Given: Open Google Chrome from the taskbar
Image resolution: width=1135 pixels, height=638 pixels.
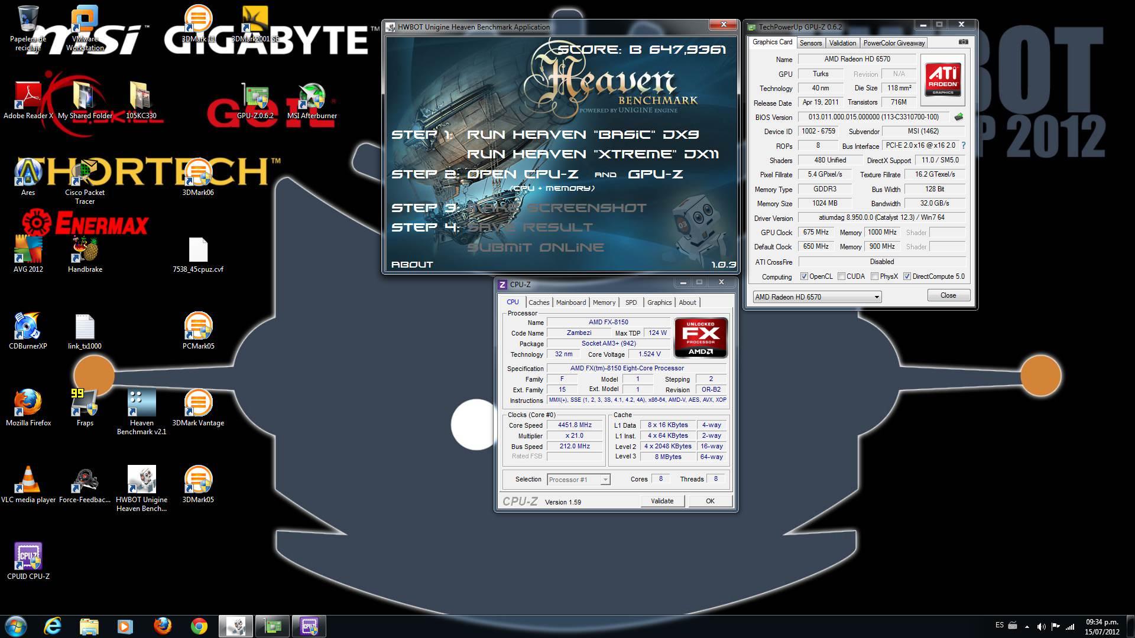Looking at the screenshot, I should (x=199, y=626).
